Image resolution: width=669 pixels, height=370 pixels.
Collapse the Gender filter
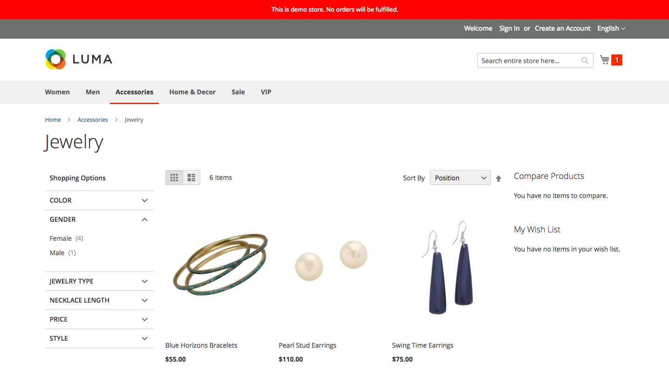point(99,219)
